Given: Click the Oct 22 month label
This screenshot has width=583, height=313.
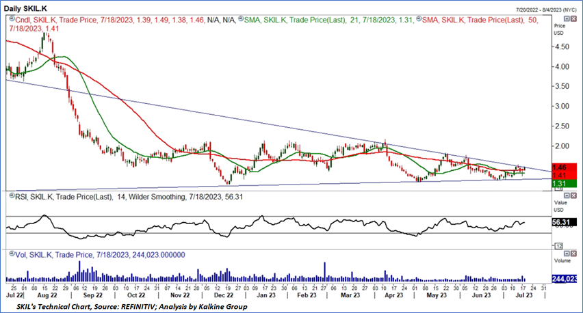Looking at the screenshot, I should [136, 295].
